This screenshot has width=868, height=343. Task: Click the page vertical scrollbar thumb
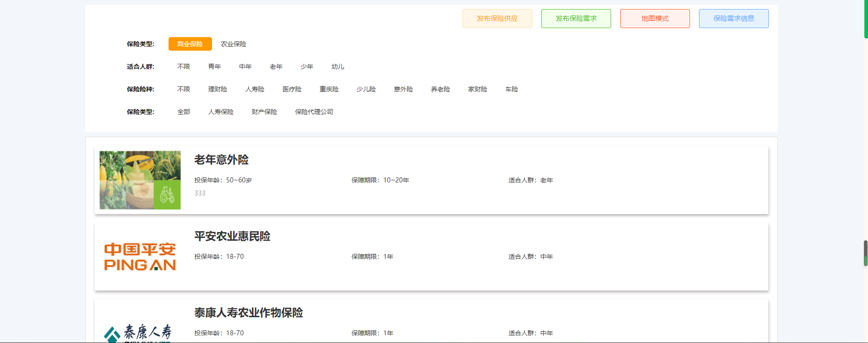click(x=865, y=253)
